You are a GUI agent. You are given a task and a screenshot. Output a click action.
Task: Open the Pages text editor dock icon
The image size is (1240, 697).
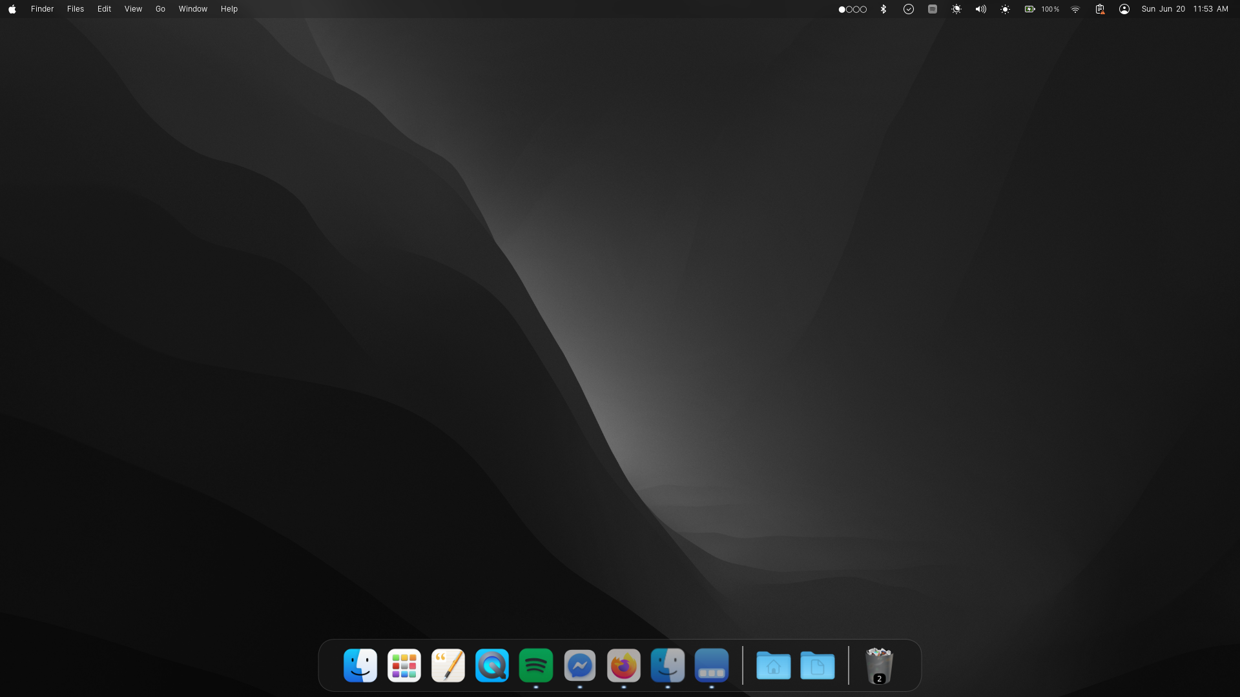click(x=448, y=665)
